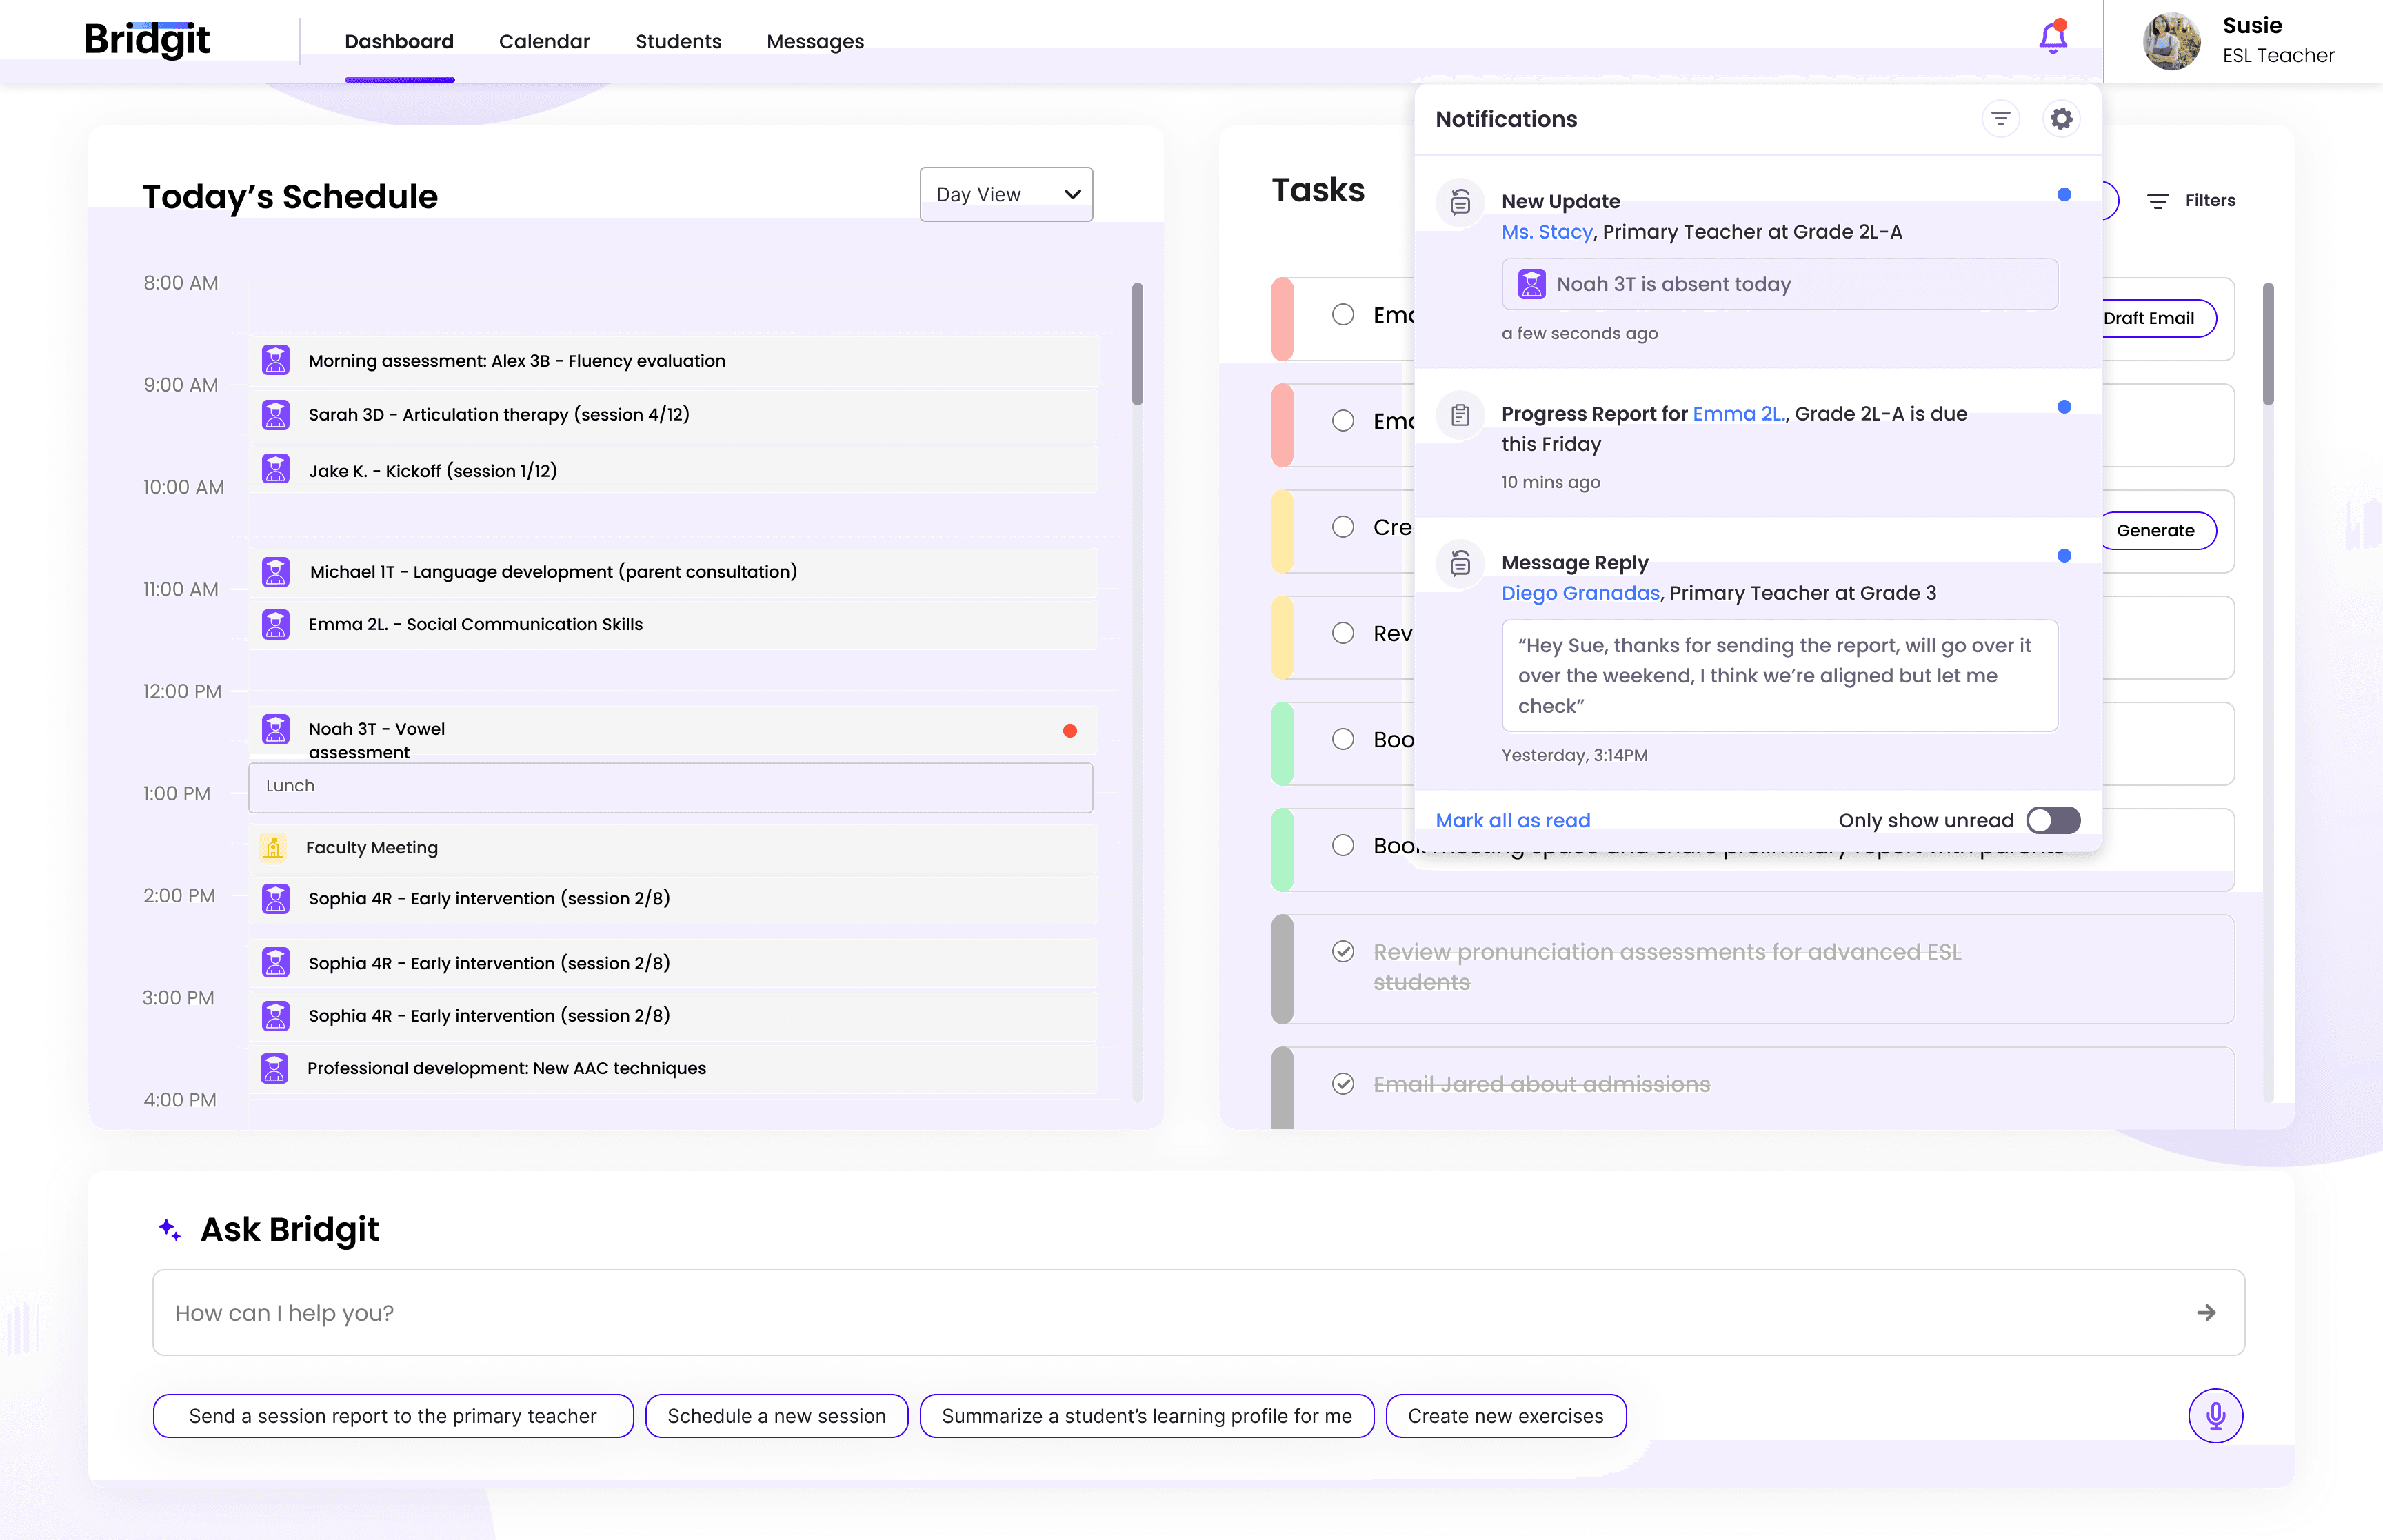Select 'Sarah 3D - Articulation therapy (session 4/12)'
Viewport: 2383px width, 1540px height.
coord(673,414)
